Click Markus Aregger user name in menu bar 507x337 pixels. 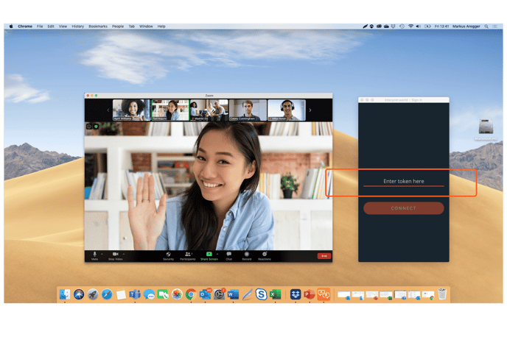[x=466, y=26]
